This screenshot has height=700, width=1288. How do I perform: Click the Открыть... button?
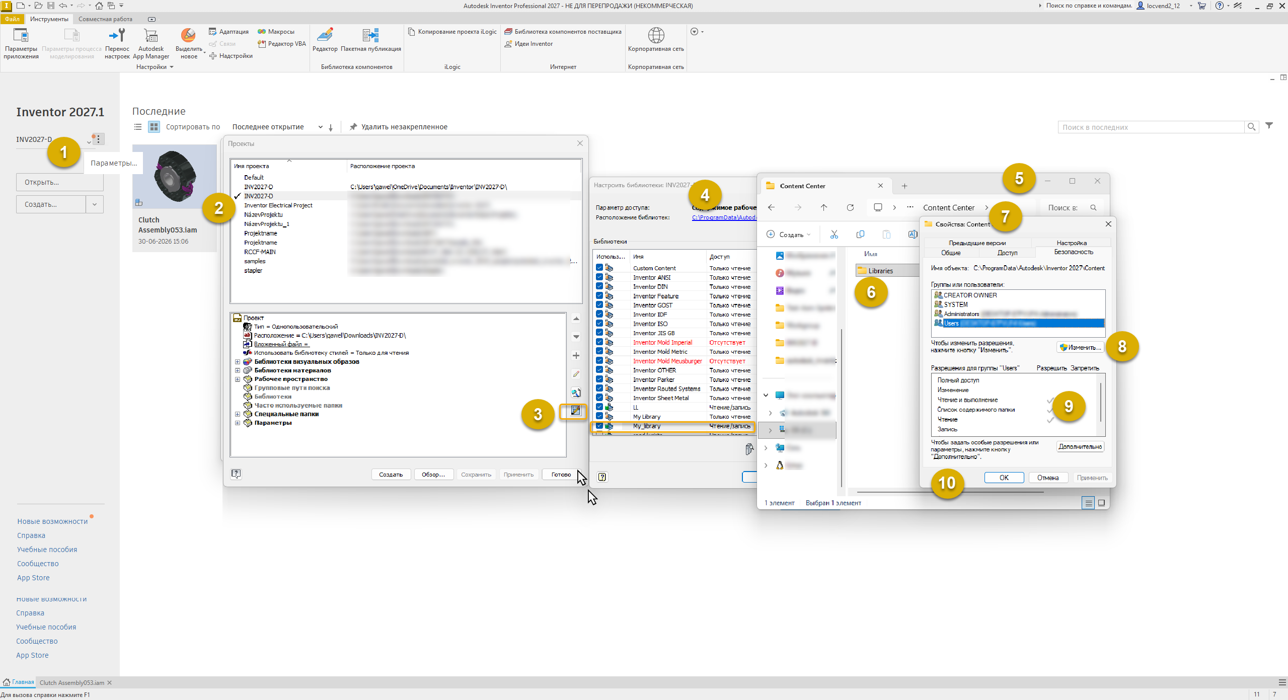coord(59,182)
